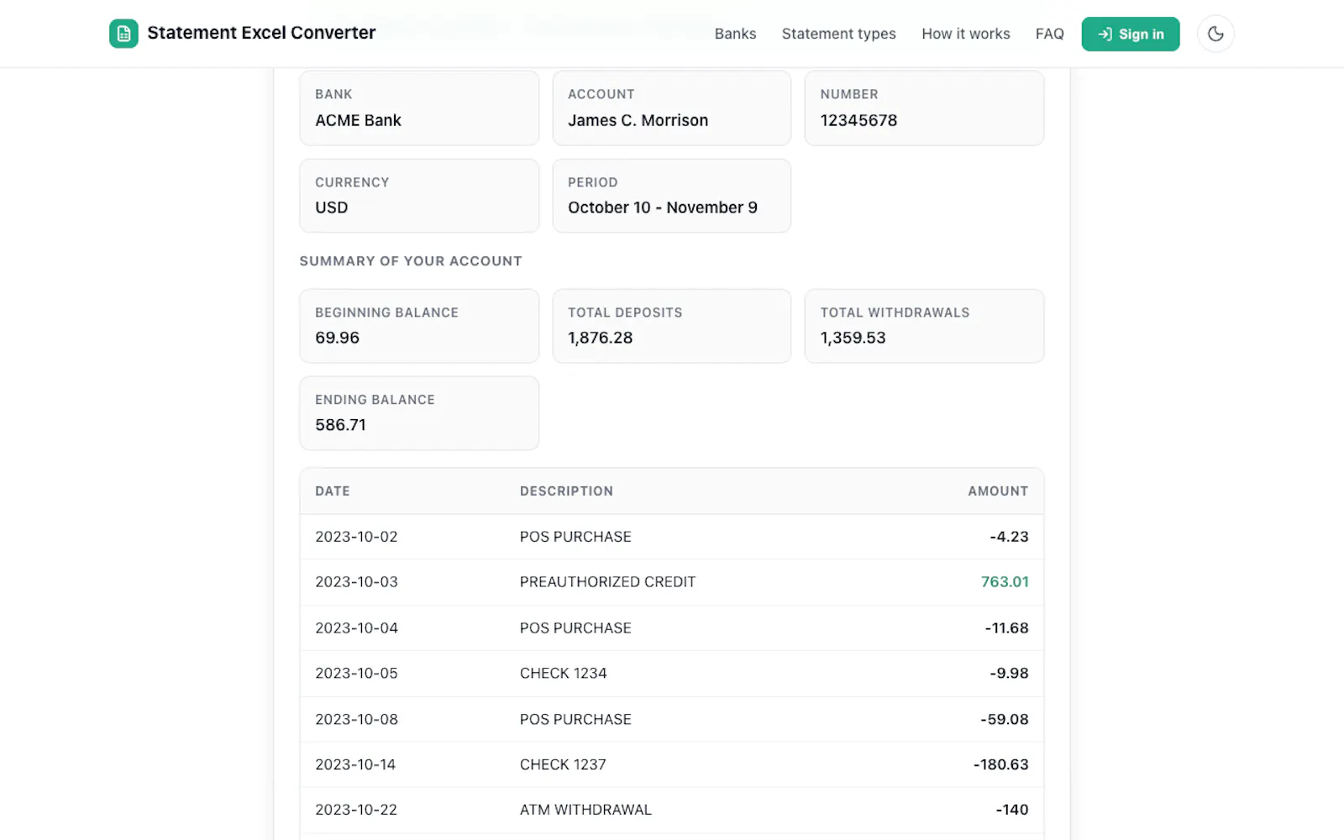Select account number 12345678

pos(858,120)
